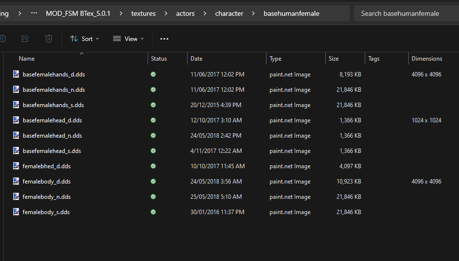The width and height of the screenshot is (459, 261).
Task: Click sync status icon for basefemalehands_d.dds
Action: (x=153, y=75)
